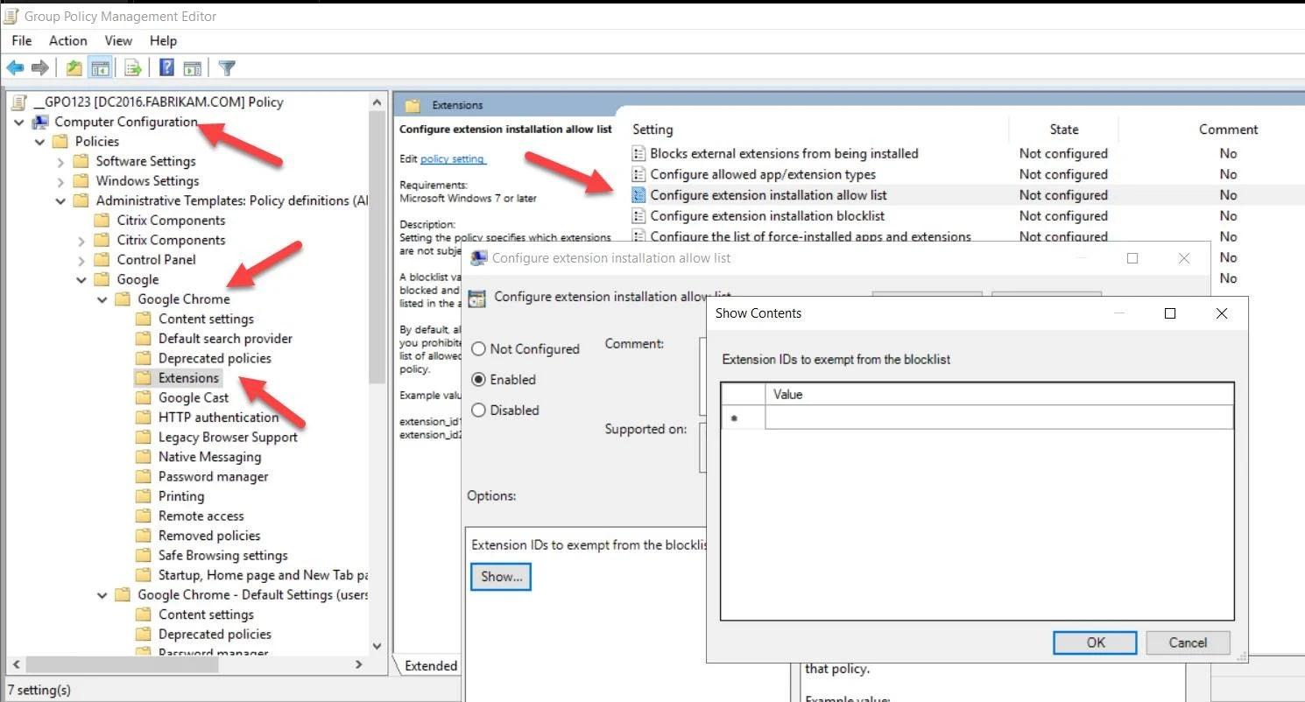The height and width of the screenshot is (702, 1305).
Task: Click the blue Back arrow in toolbar
Action: pyautogui.click(x=15, y=67)
